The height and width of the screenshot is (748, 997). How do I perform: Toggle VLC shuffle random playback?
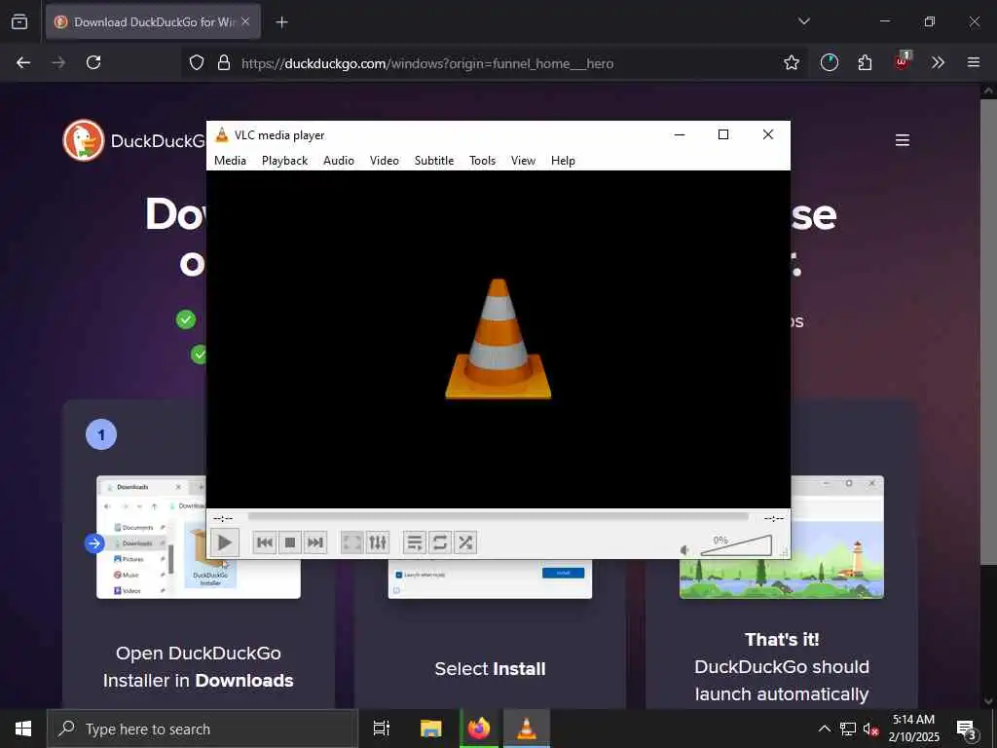[465, 542]
